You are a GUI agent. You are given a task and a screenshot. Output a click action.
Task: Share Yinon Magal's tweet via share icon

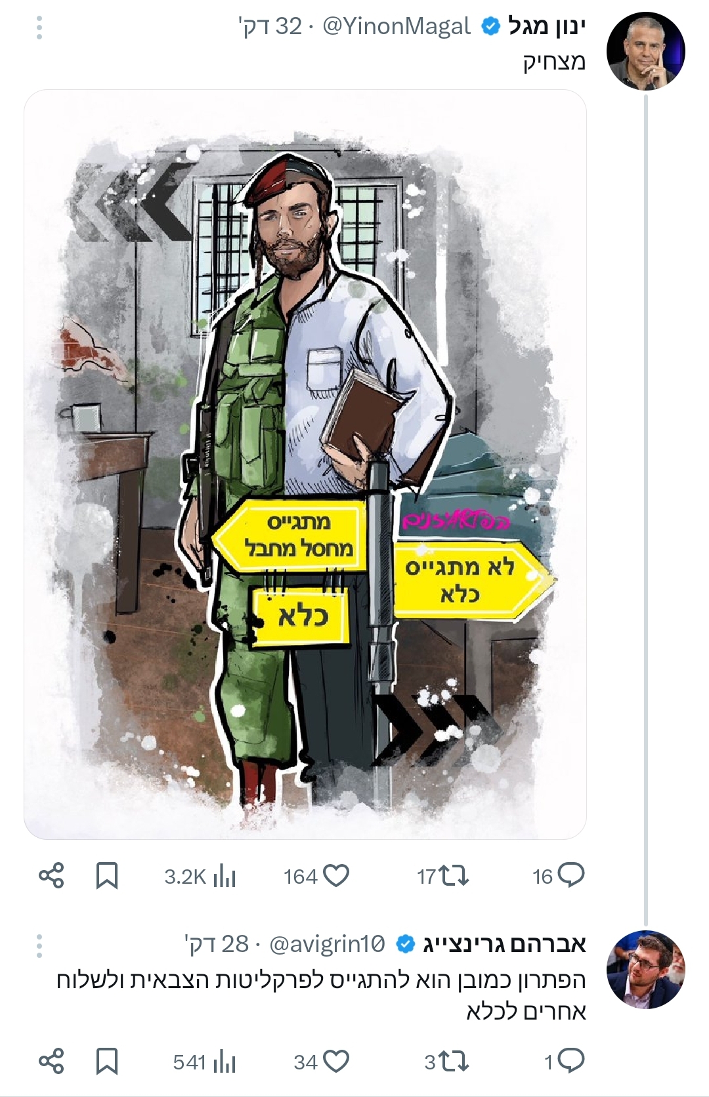click(x=51, y=876)
